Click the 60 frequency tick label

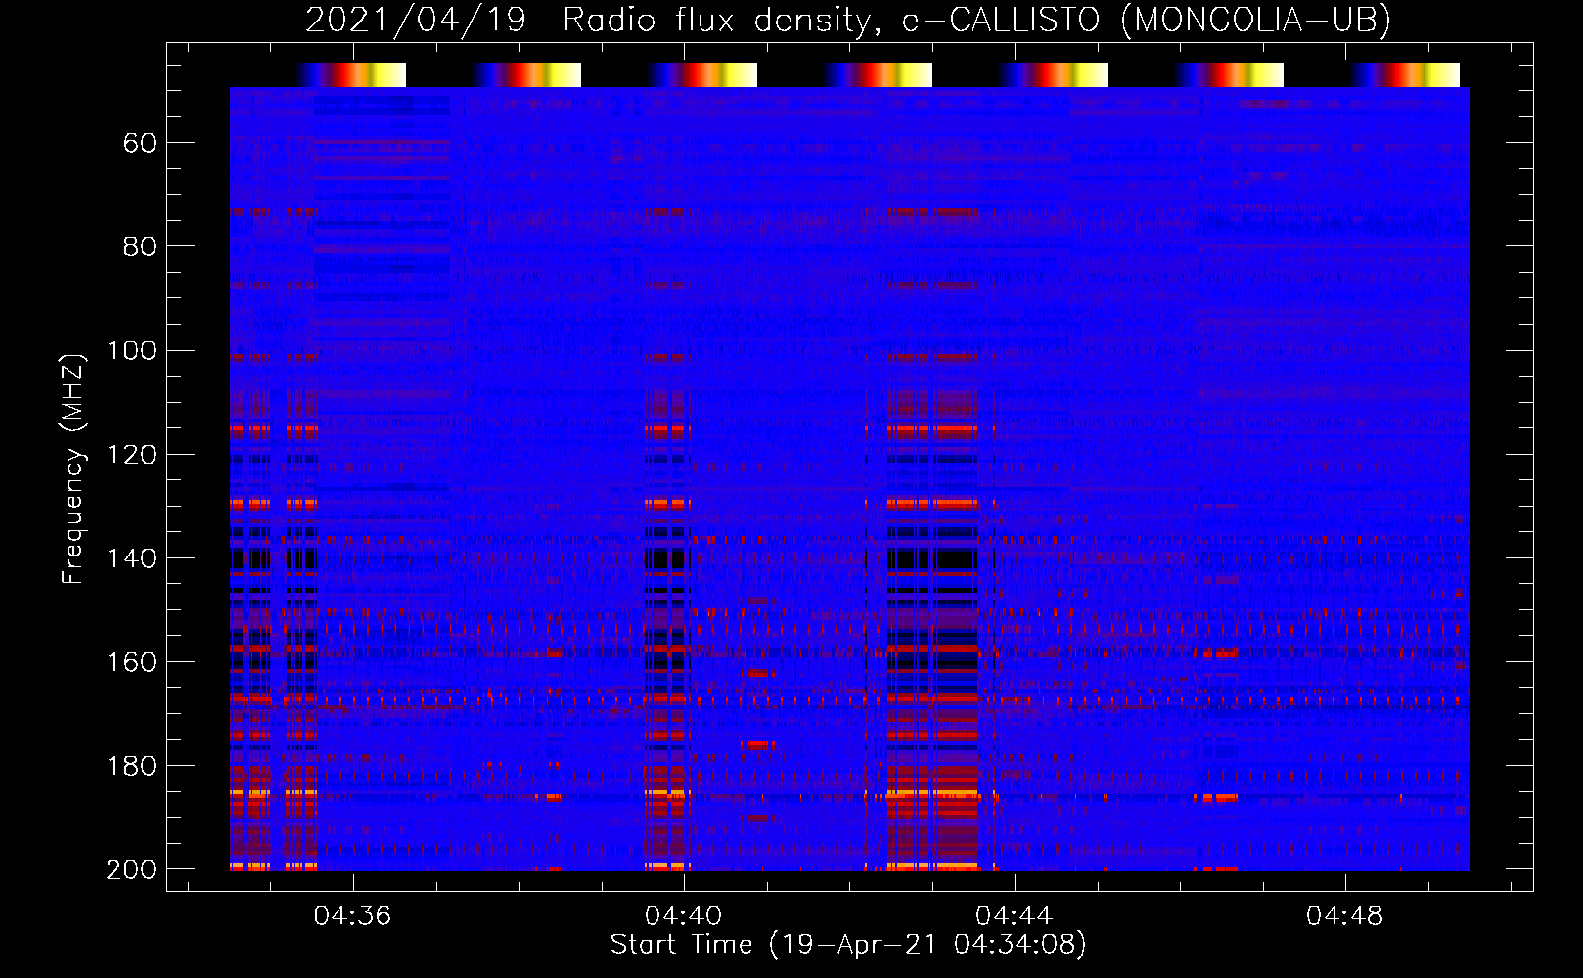click(x=139, y=144)
